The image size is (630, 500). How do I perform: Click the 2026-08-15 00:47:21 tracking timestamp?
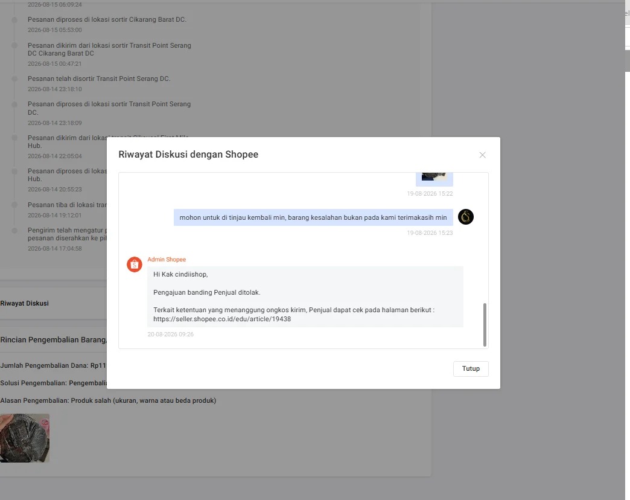click(55, 64)
